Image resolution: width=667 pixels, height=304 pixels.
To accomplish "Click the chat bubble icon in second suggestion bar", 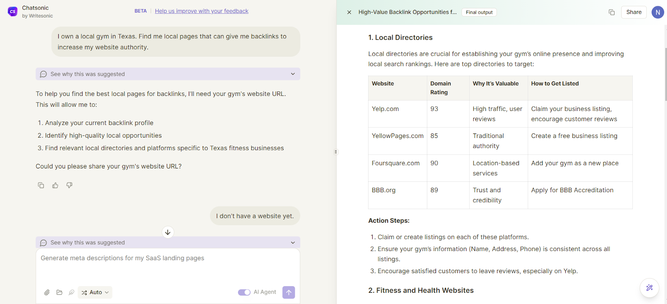I will coord(43,243).
